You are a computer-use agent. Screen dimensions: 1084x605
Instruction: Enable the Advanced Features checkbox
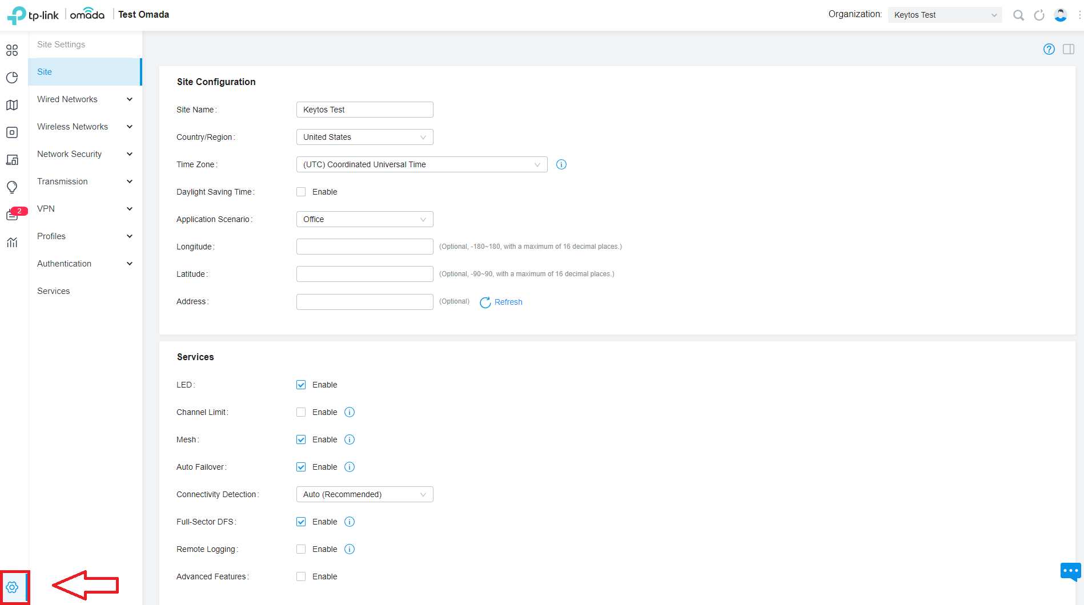[x=301, y=576]
